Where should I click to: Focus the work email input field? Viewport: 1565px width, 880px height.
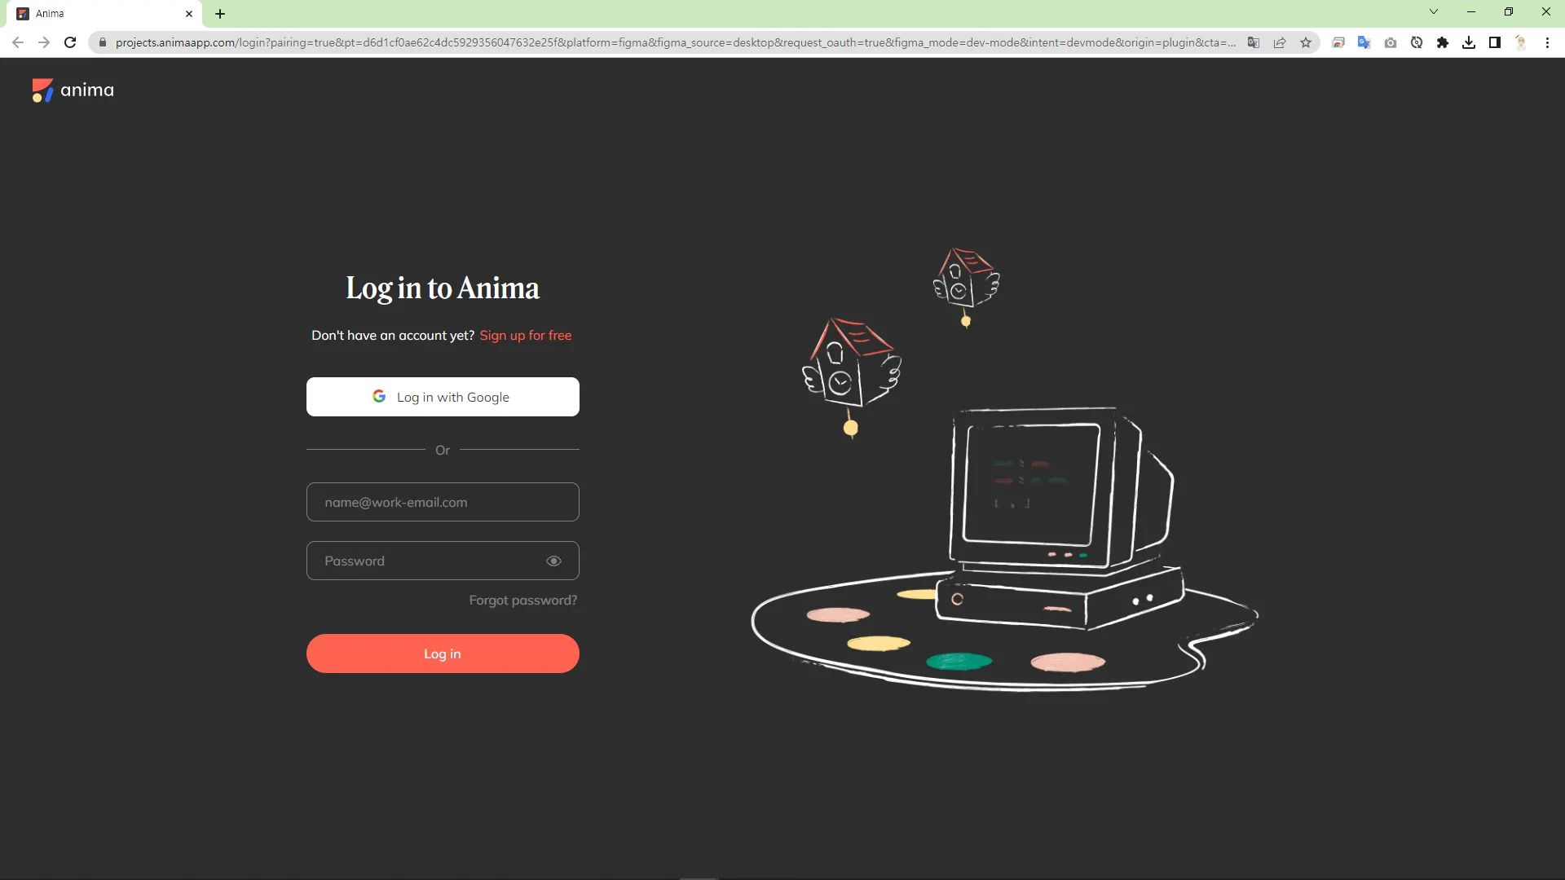point(443,502)
